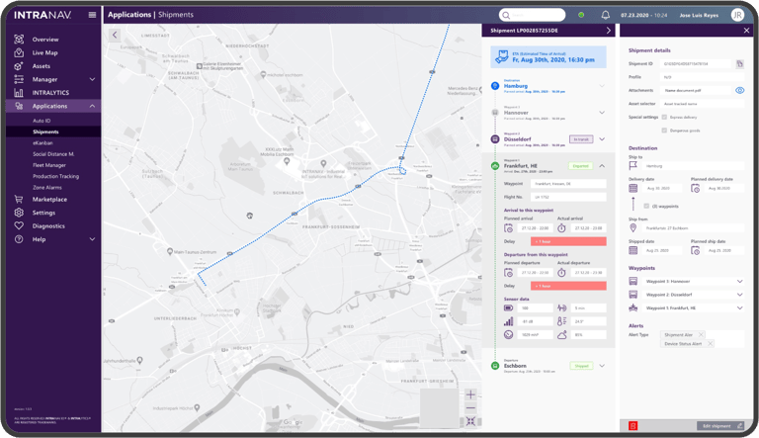Open the JR user avatar

(x=737, y=15)
